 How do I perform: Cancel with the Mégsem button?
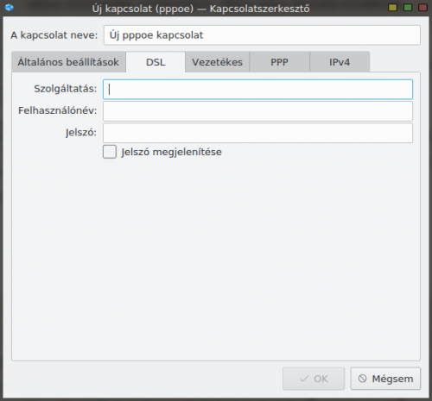385,379
